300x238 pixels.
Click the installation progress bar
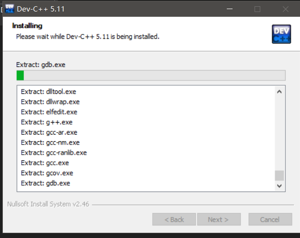151,75
